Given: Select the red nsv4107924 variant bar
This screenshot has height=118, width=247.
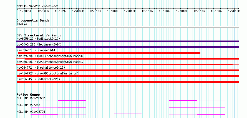Looking at the screenshot, I should pos(128,76).
